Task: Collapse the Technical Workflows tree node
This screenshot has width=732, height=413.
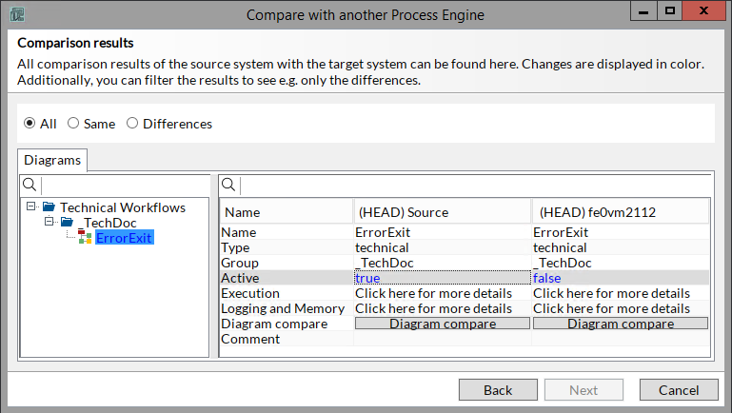Action: [x=31, y=206]
